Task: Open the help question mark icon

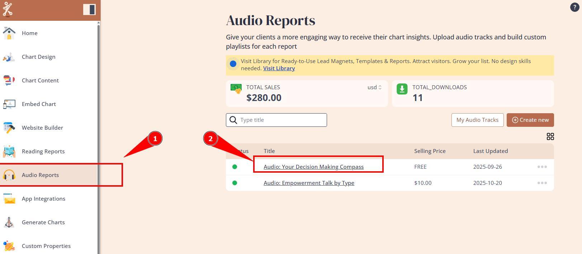Action: click(x=574, y=7)
